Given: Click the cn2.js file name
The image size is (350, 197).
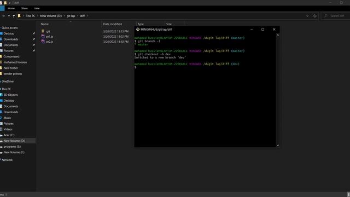Looking at the screenshot, I should tap(49, 42).
